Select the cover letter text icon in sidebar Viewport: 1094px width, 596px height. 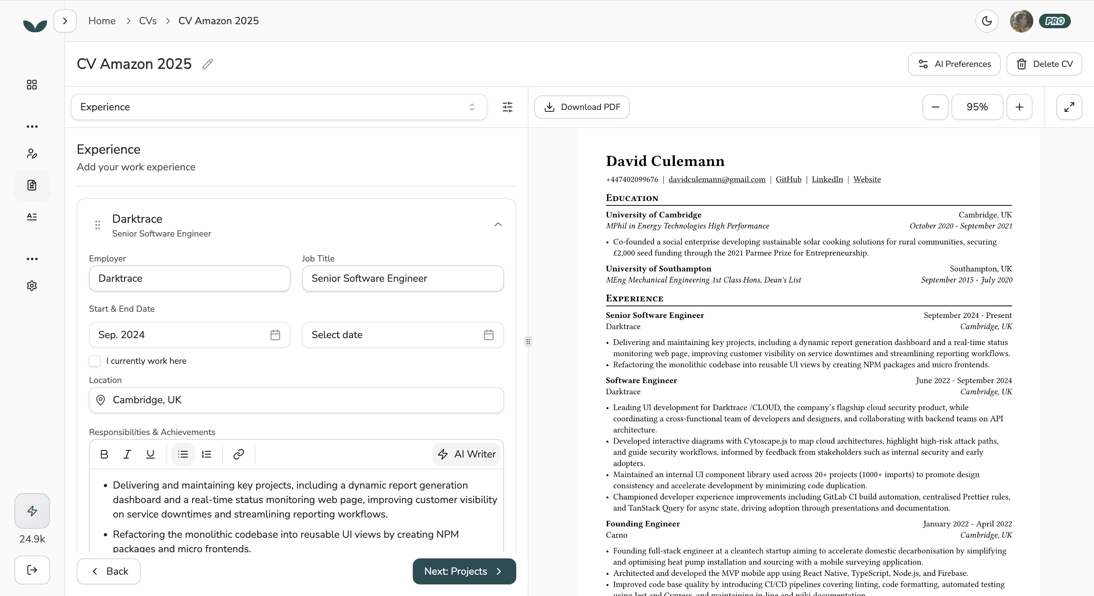(31, 217)
